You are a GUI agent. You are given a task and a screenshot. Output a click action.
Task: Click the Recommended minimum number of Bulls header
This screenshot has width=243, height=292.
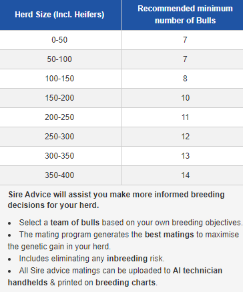[182, 15]
